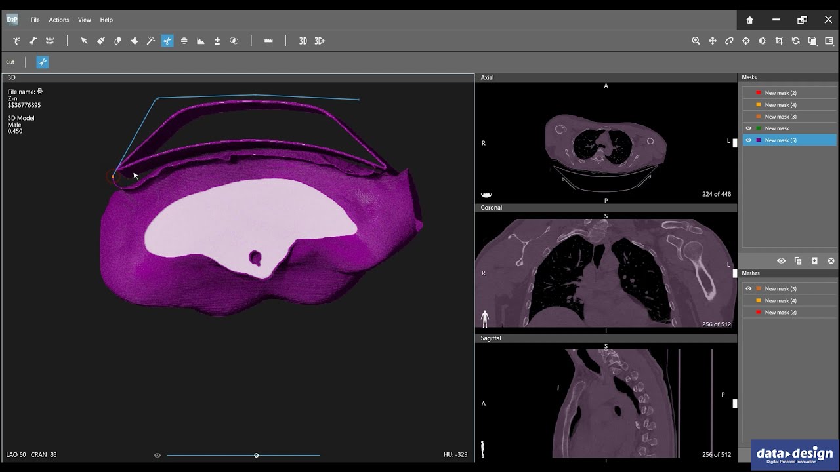The height and width of the screenshot is (472, 840).
Task: Click the plus/minus grow-shrink tool
Action: 217,41
